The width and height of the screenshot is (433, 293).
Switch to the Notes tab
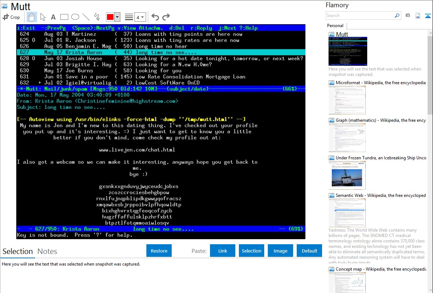pyautogui.click(x=47, y=251)
